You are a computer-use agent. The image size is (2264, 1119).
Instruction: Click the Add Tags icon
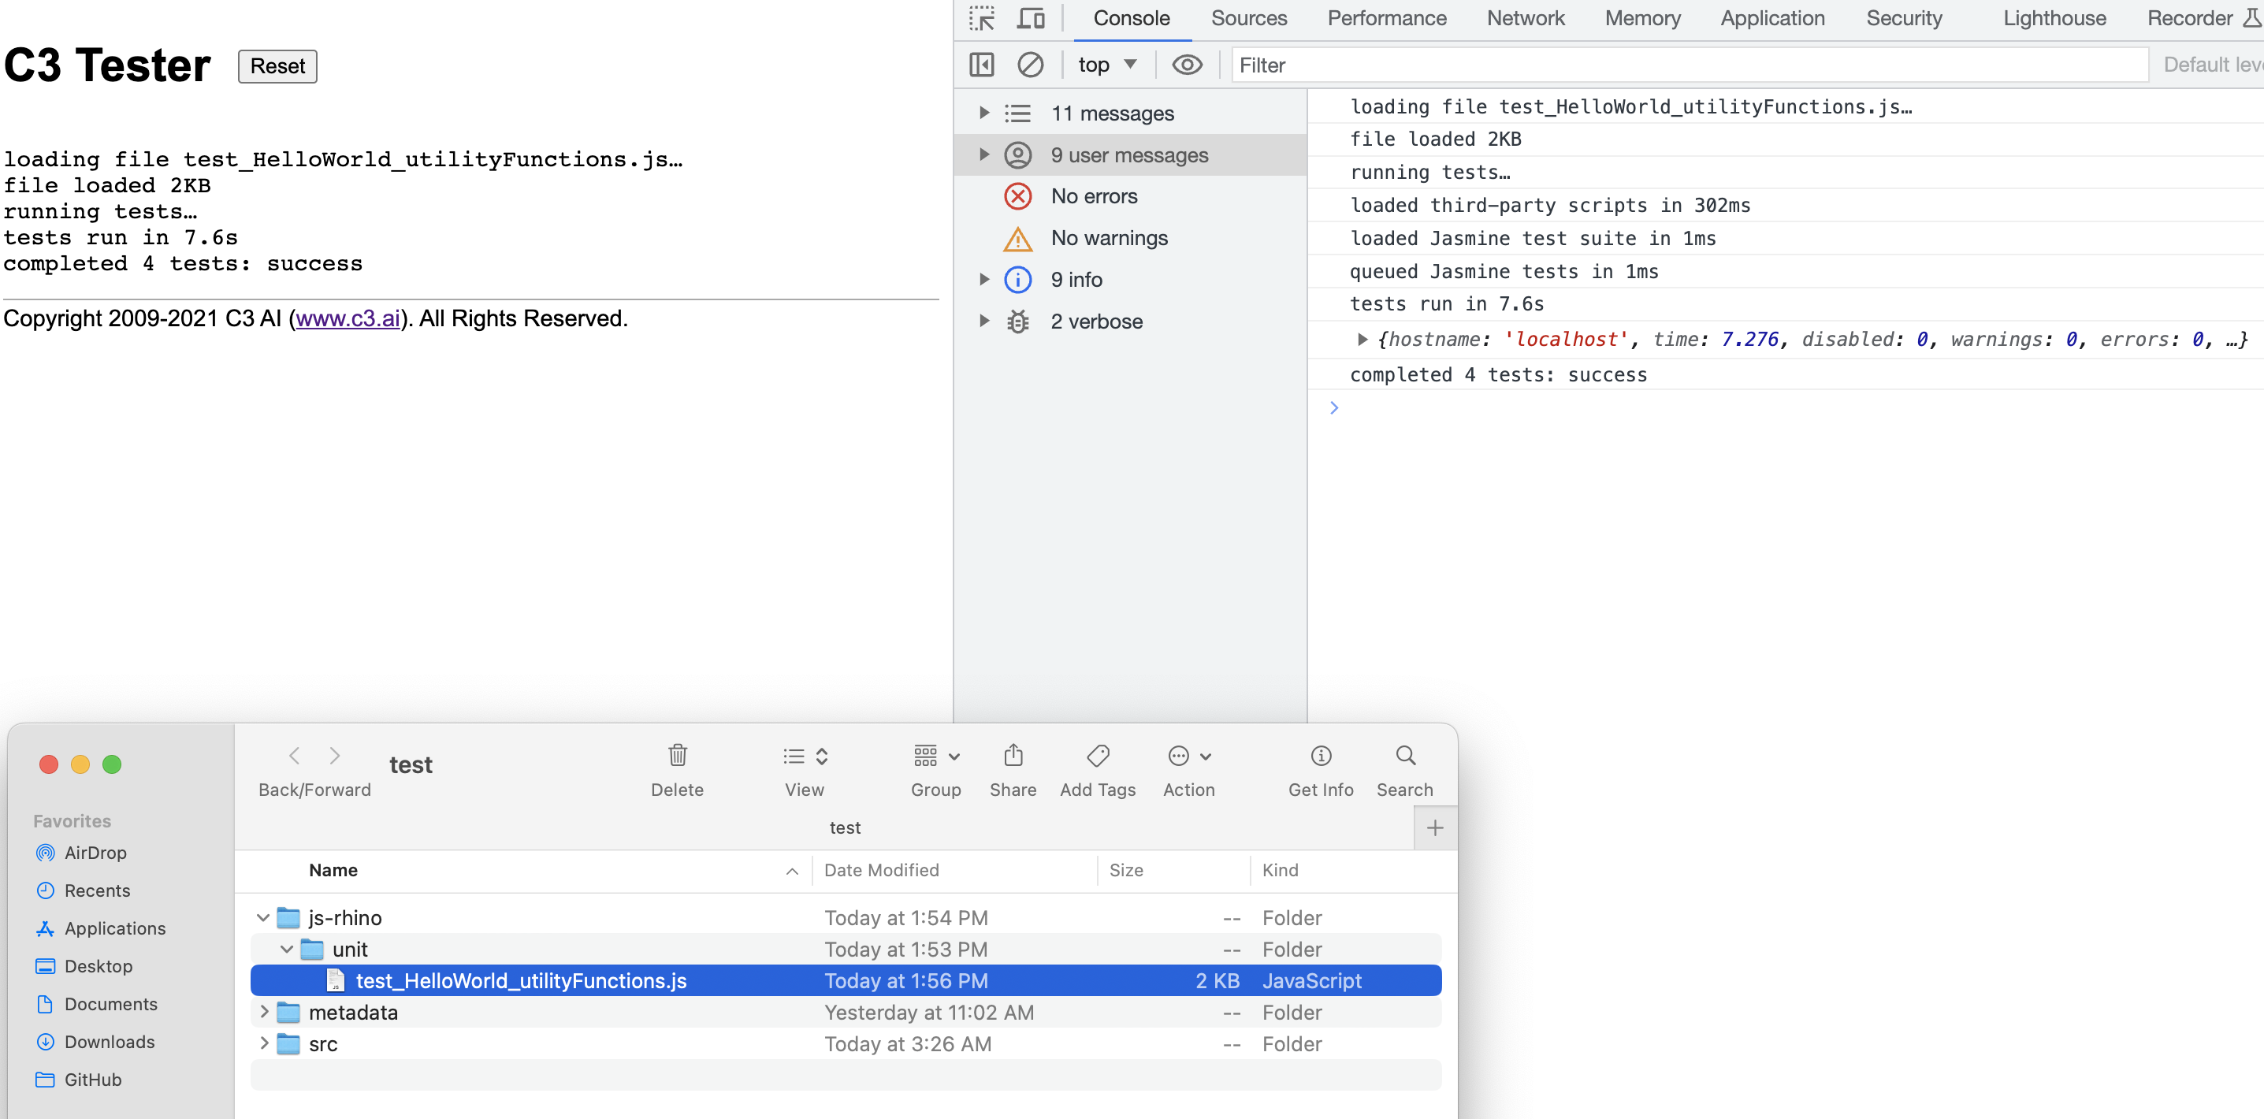tap(1097, 756)
